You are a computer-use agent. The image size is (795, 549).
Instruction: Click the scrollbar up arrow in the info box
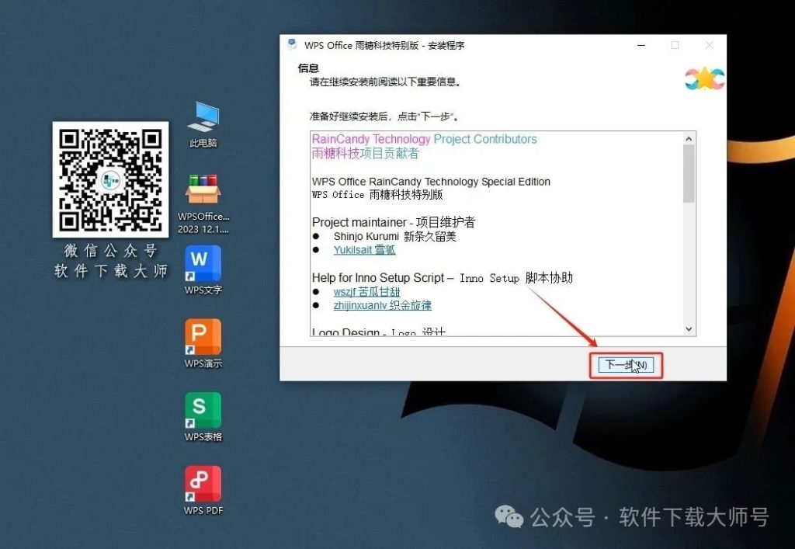[x=688, y=139]
